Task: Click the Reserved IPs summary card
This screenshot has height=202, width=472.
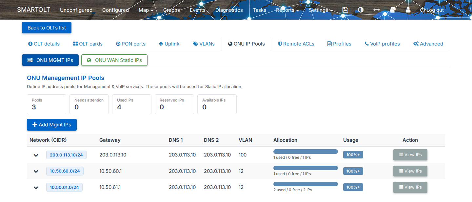Action: [x=174, y=104]
